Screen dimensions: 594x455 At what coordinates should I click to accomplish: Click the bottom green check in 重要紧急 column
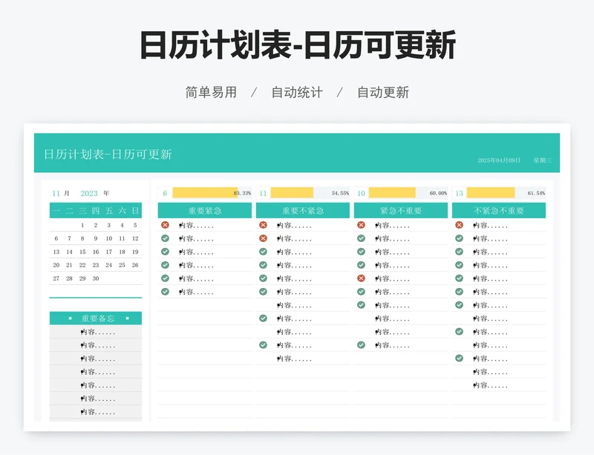pyautogui.click(x=165, y=292)
